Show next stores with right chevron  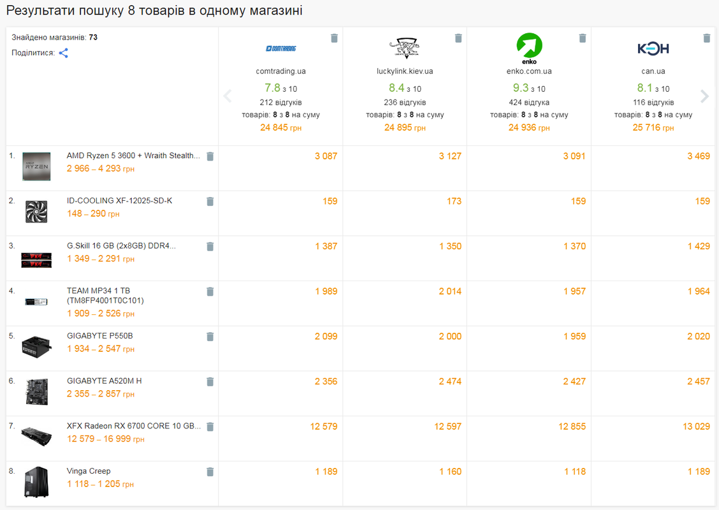[x=705, y=96]
